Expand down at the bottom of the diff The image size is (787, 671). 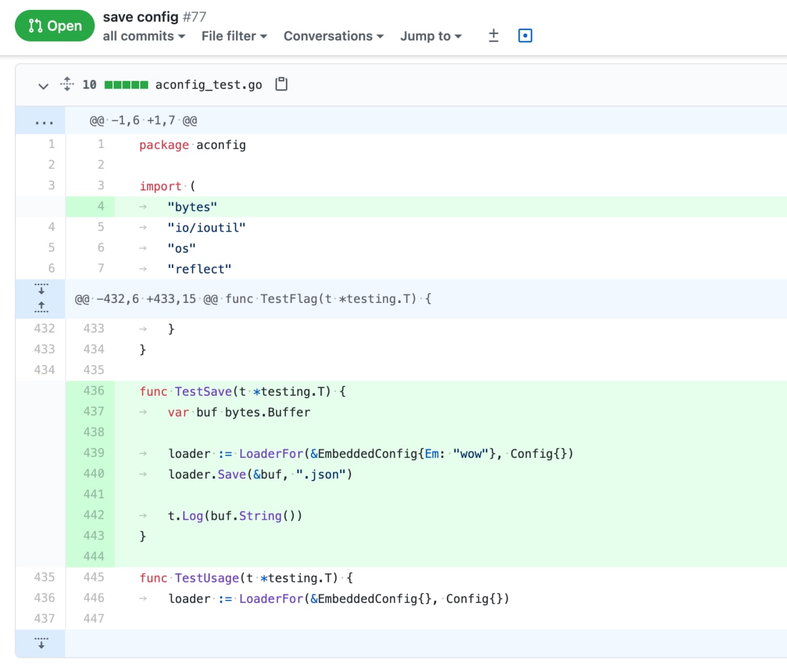(x=41, y=643)
